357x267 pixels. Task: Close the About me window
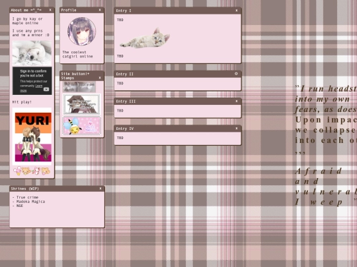tap(50, 10)
